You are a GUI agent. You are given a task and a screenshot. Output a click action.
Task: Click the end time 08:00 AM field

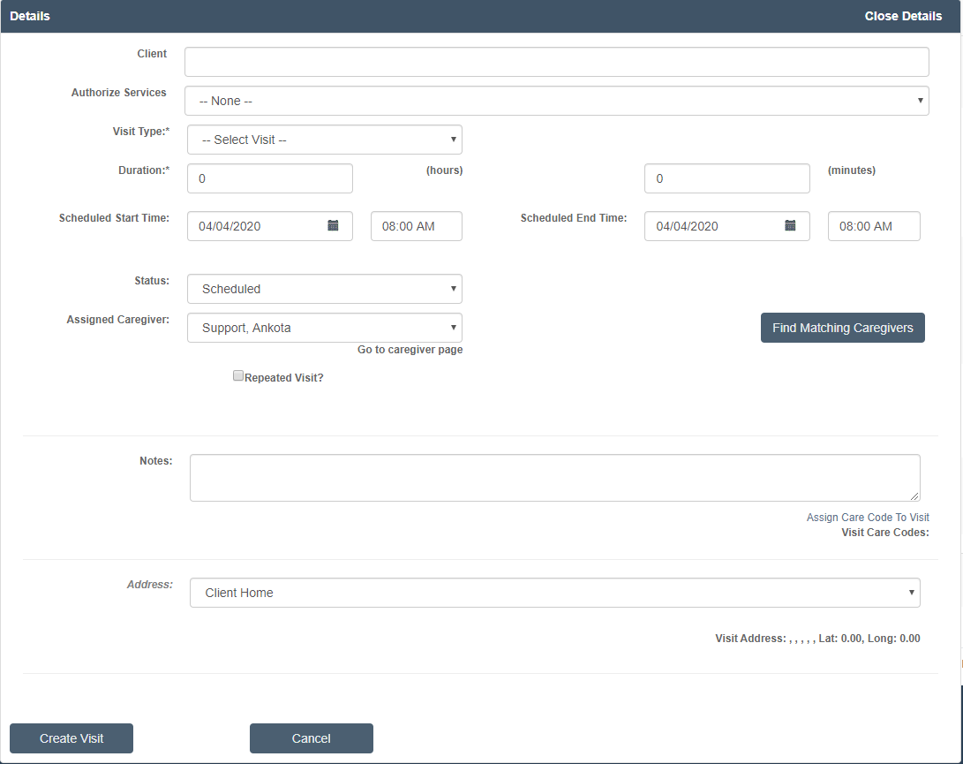tap(874, 226)
